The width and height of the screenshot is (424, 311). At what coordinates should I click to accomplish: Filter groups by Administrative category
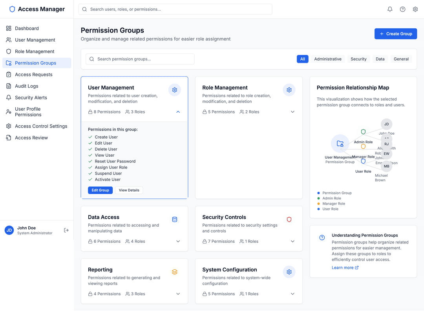tap(327, 59)
